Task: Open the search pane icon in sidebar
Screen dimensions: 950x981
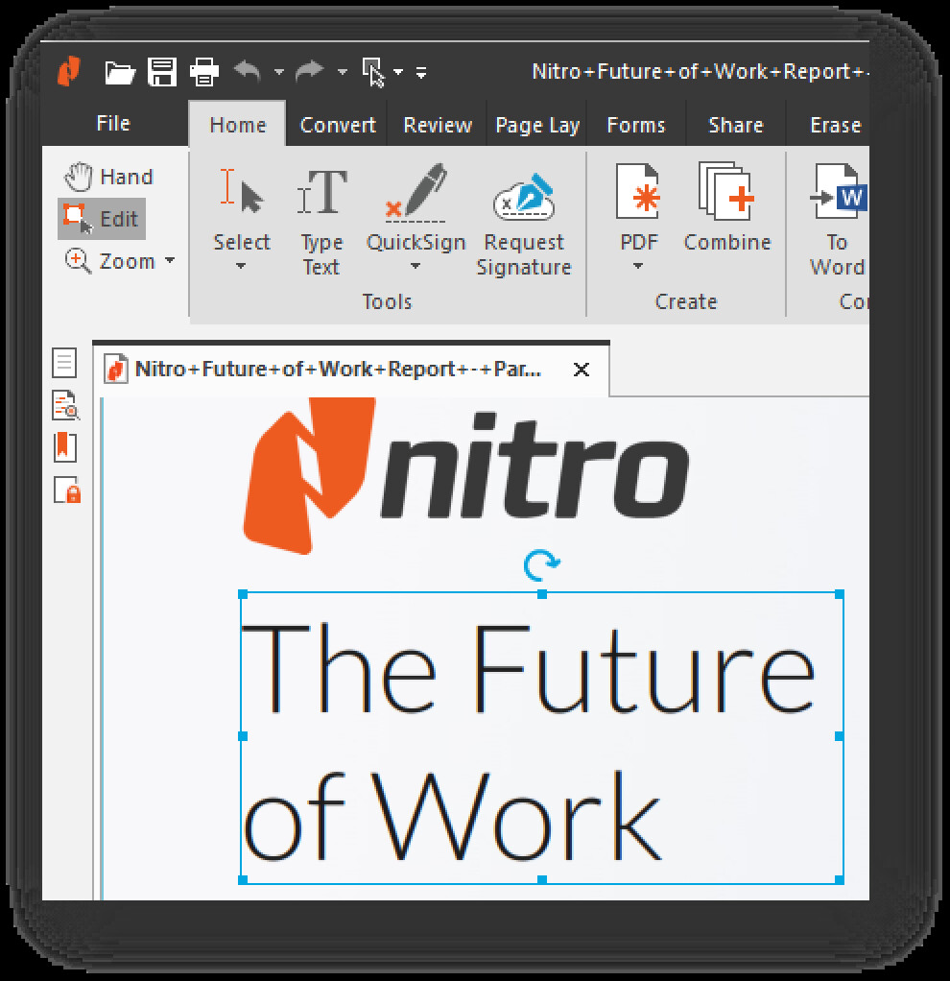Action: click(65, 405)
